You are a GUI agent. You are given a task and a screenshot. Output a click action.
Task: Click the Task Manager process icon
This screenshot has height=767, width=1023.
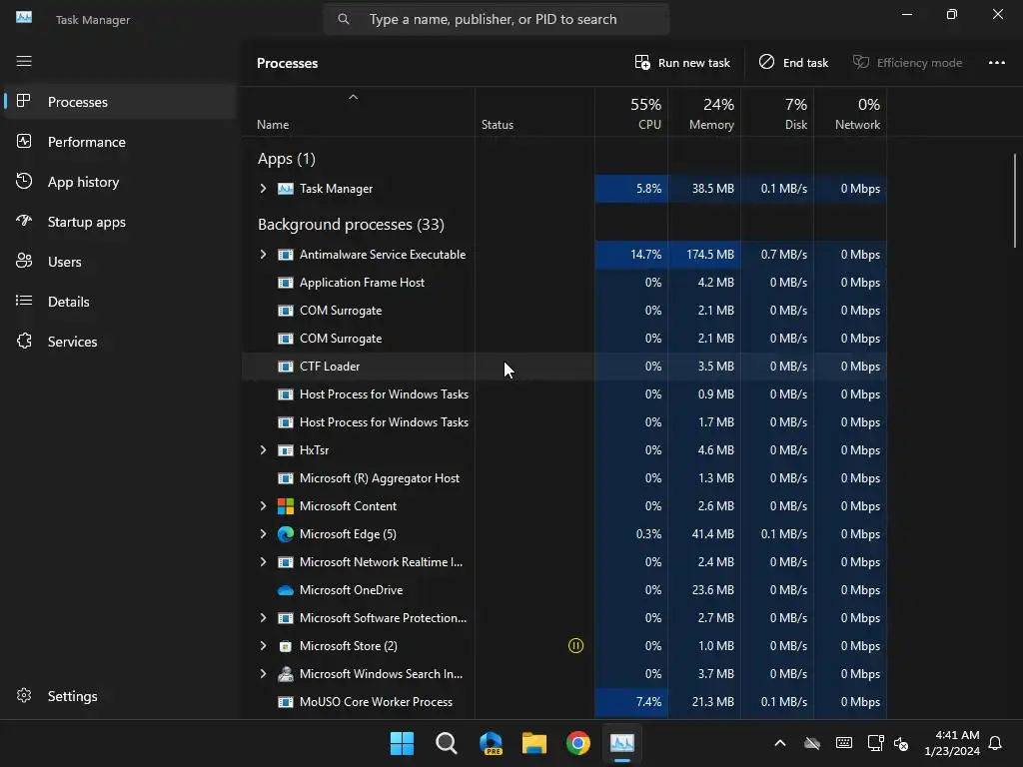[x=285, y=189]
